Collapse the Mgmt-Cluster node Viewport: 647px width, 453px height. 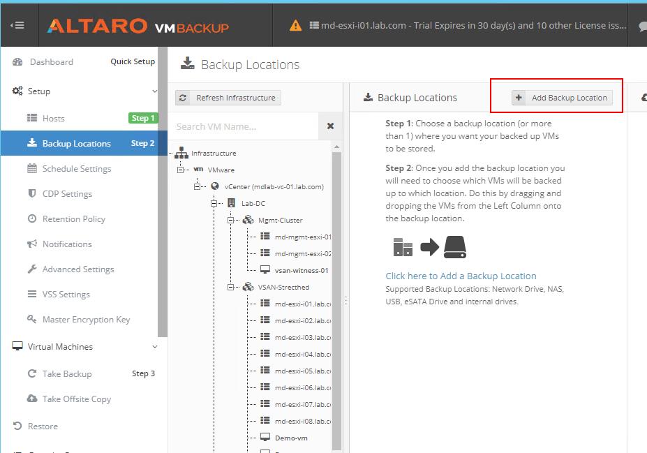point(230,221)
